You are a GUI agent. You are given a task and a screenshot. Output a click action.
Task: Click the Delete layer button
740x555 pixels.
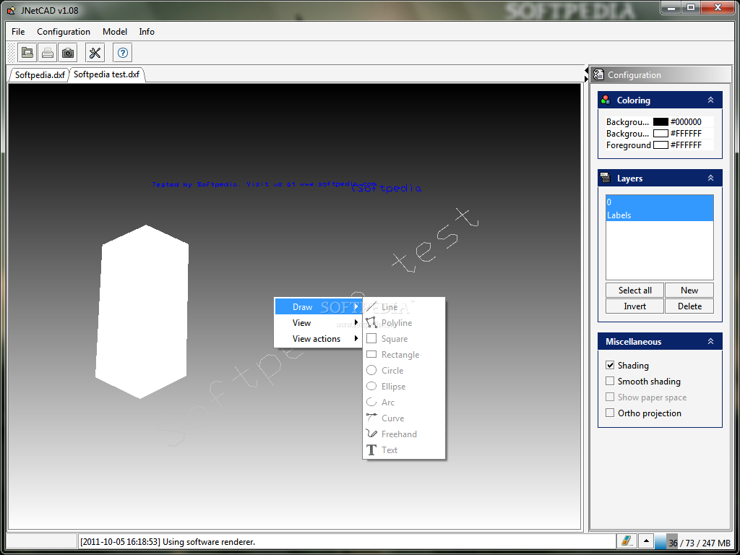point(689,306)
